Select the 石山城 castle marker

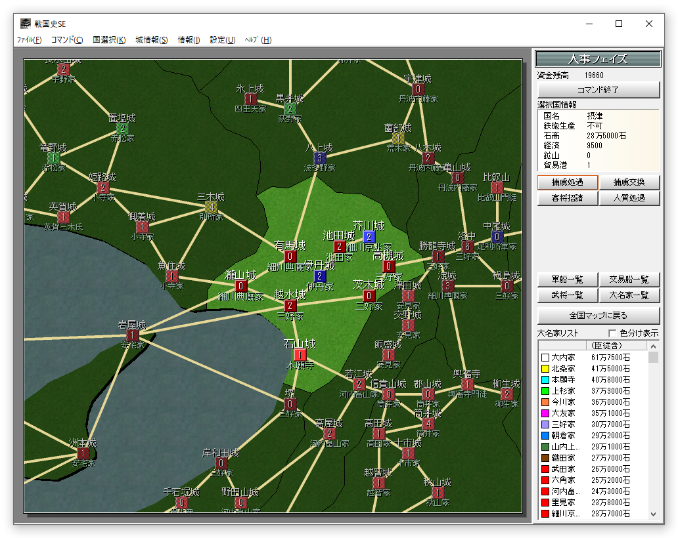point(301,355)
